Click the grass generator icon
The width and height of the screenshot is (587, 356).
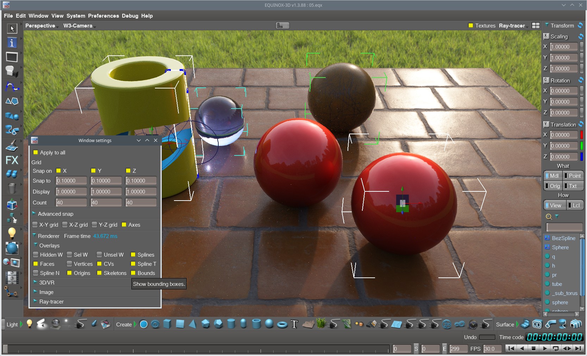point(321,324)
